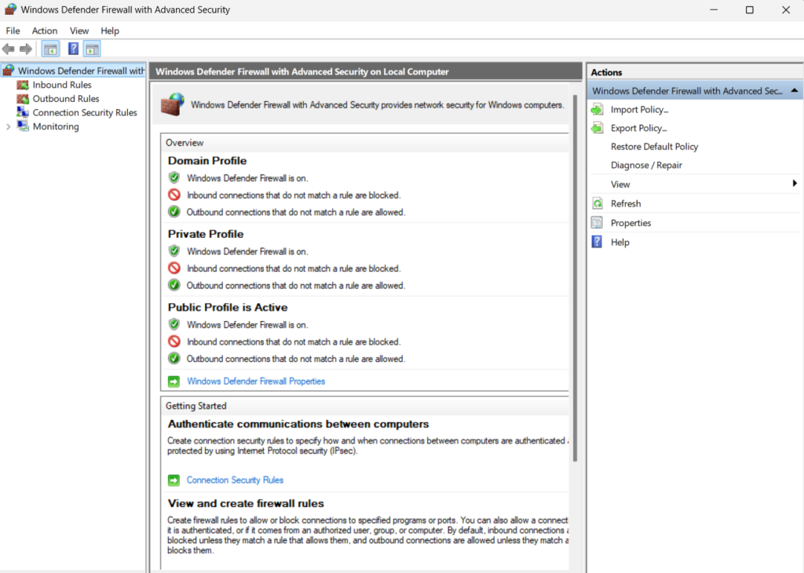
Task: Click the Properties icon in Actions pane
Action: click(598, 223)
